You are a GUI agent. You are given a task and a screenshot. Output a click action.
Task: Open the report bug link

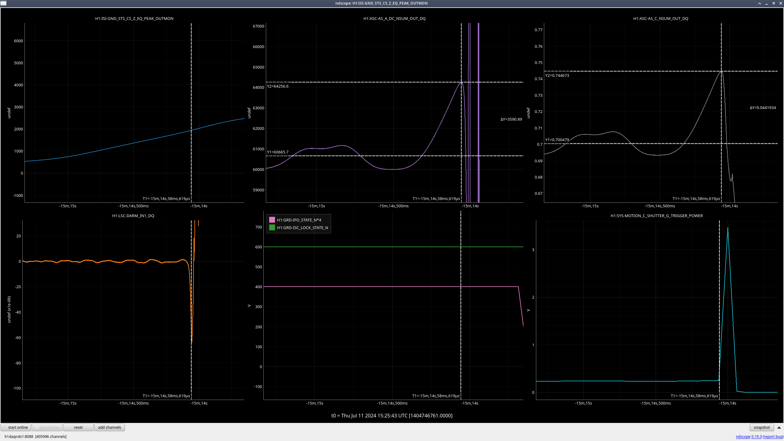773,436
